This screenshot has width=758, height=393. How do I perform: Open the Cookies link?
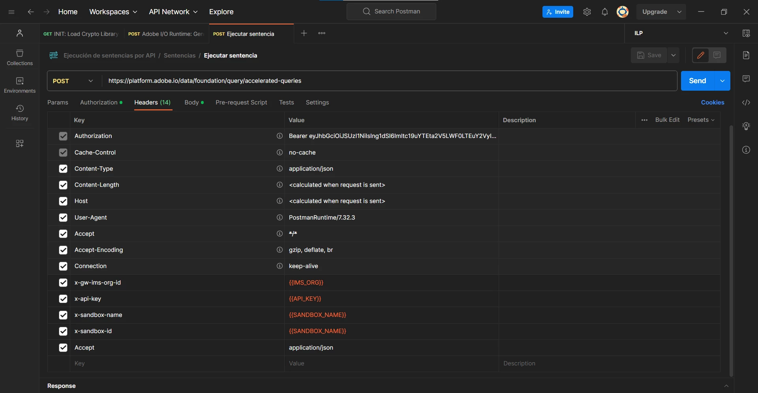coord(713,102)
